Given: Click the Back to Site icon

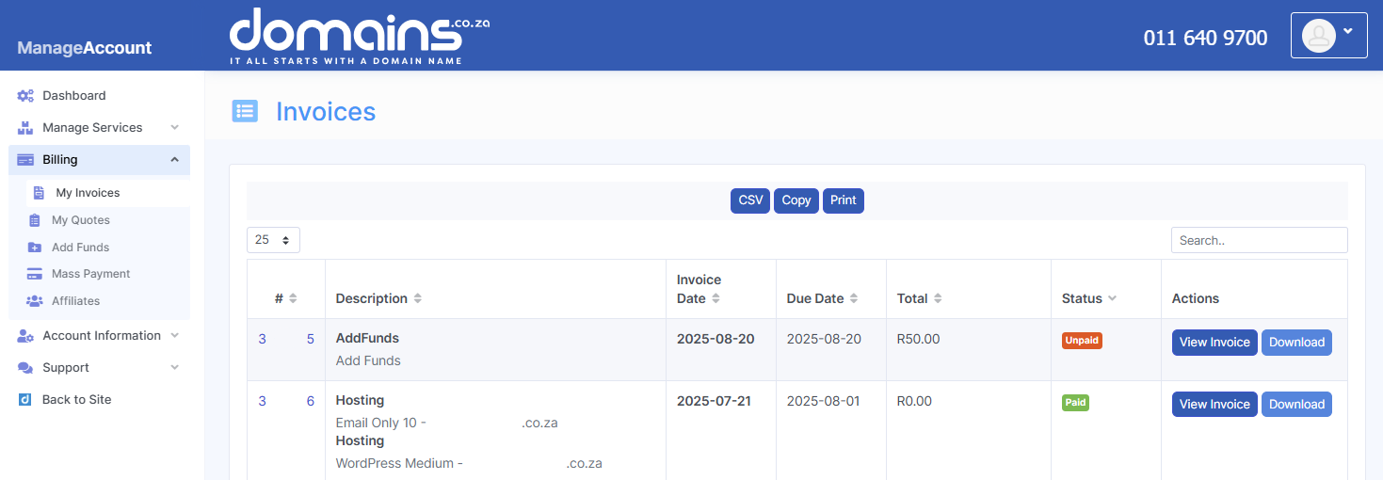Looking at the screenshot, I should (25, 399).
